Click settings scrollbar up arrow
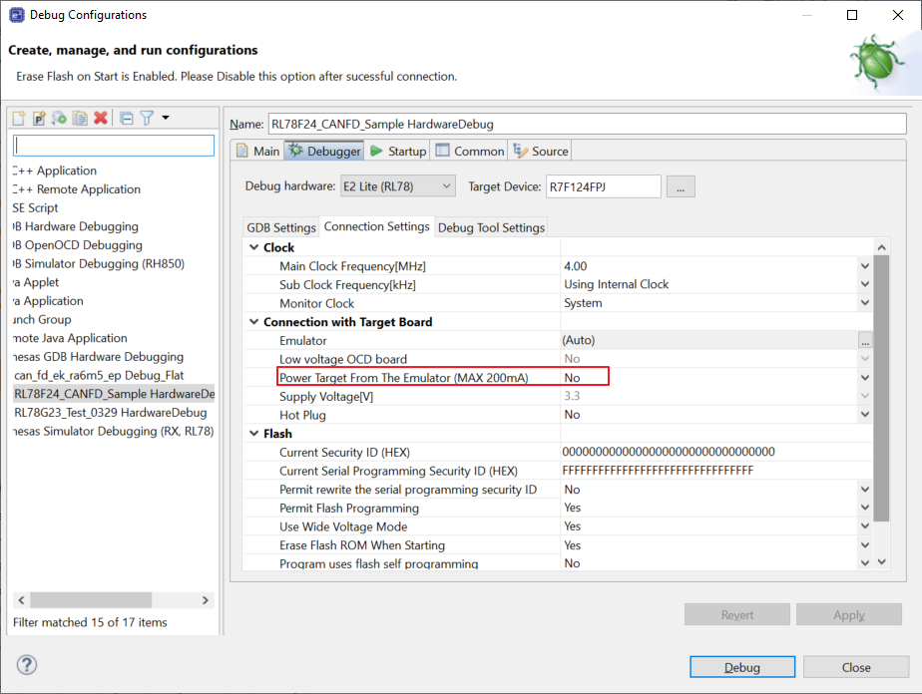Screen dimensions: 922x694 click(881, 247)
